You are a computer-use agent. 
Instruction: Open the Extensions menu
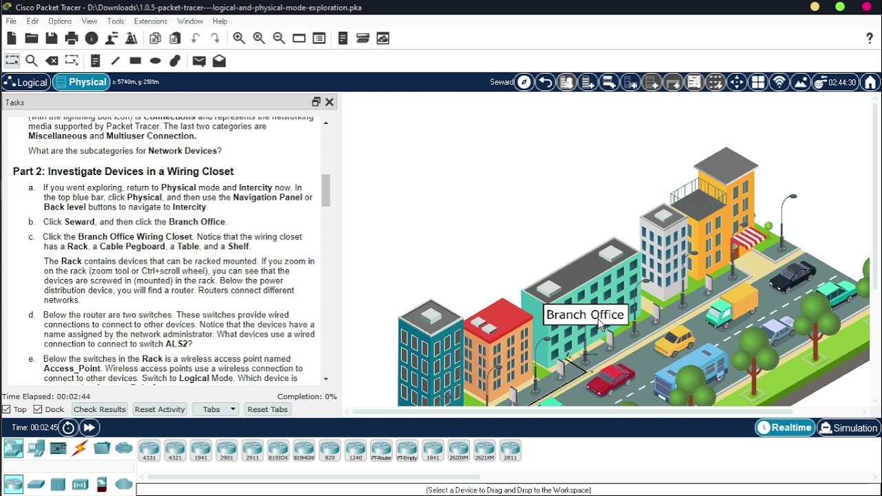click(150, 21)
